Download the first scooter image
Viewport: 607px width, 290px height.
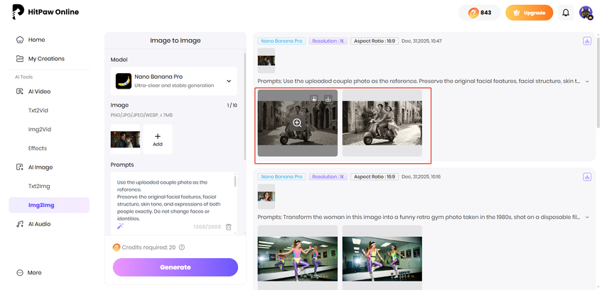(x=328, y=99)
